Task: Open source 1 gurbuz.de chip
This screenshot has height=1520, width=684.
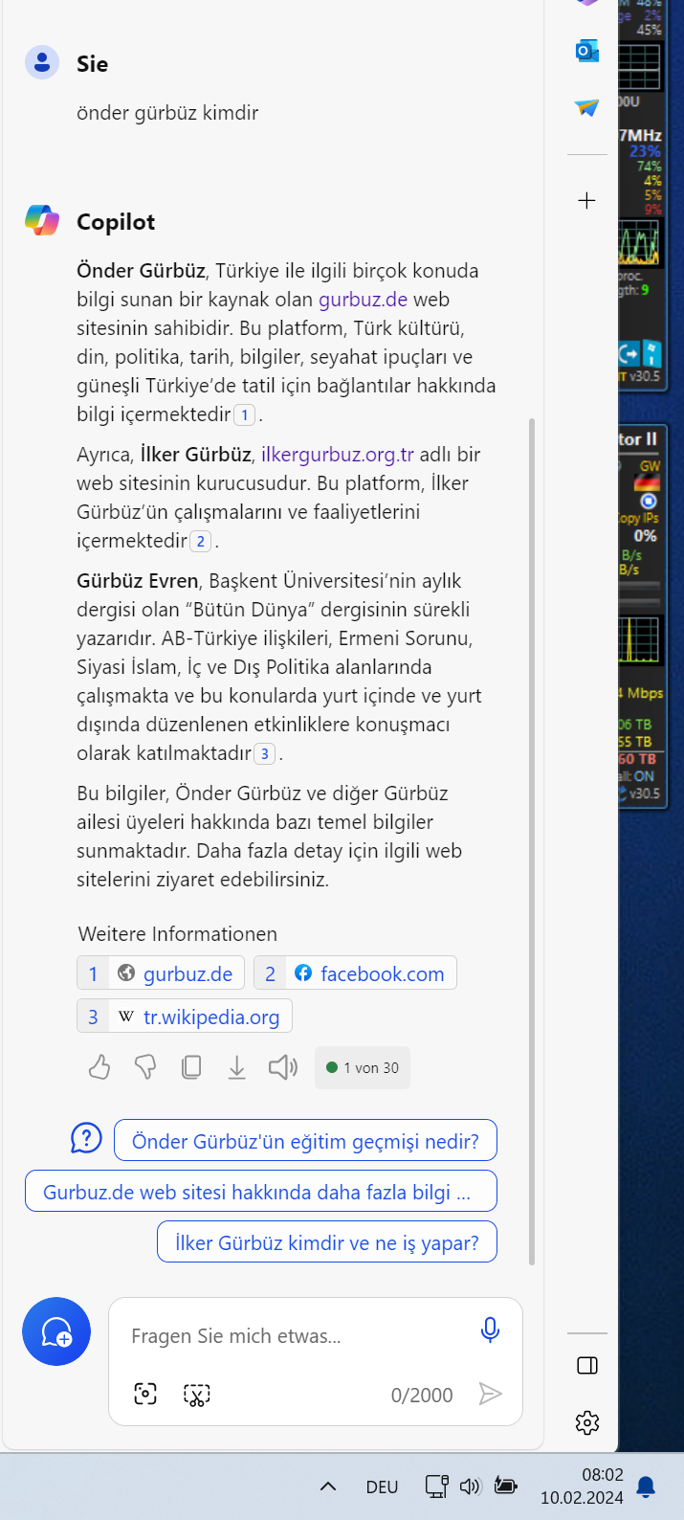Action: tap(161, 973)
